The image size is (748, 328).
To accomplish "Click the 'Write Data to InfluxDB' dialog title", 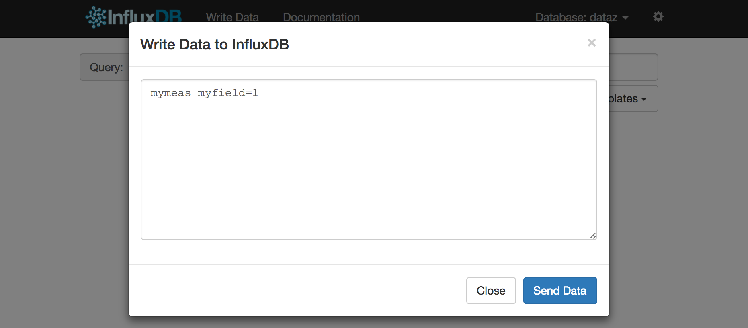I will tap(214, 45).
